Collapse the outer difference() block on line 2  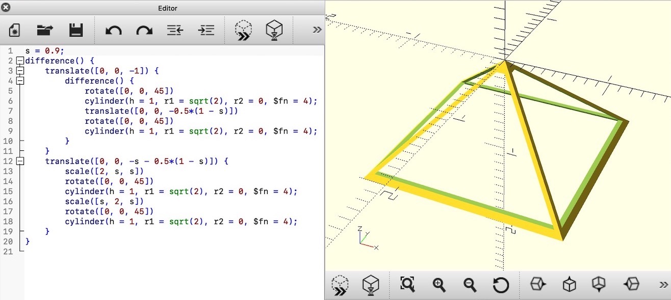[x=20, y=61]
